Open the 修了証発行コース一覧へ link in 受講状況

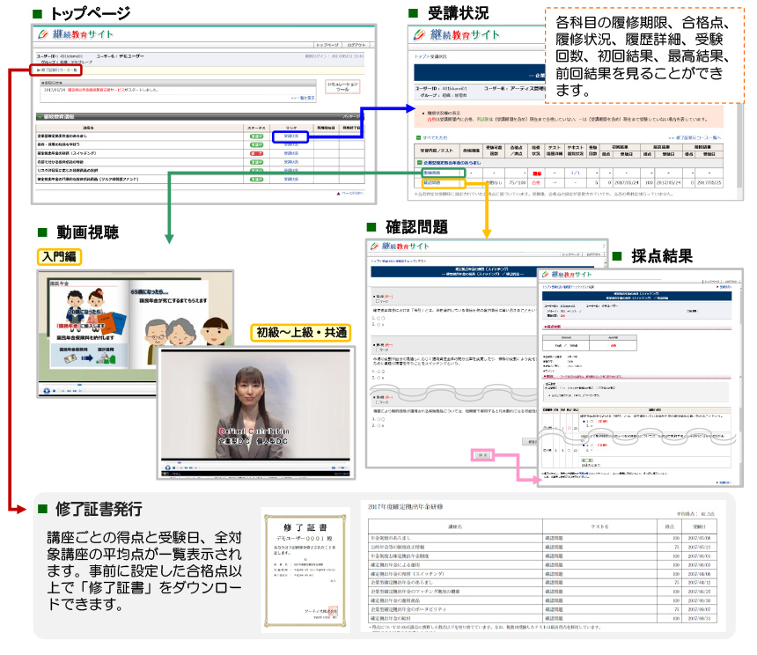coord(695,138)
